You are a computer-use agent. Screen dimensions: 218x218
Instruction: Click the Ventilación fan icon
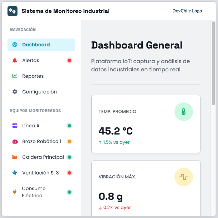pyautogui.click(x=15, y=173)
